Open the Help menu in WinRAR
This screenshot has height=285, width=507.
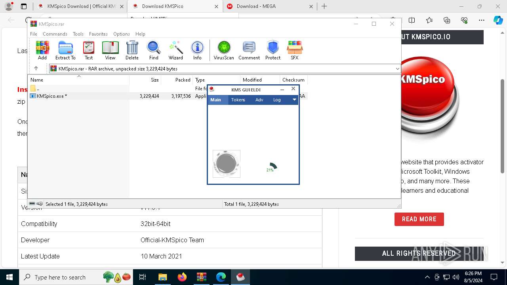(x=140, y=34)
